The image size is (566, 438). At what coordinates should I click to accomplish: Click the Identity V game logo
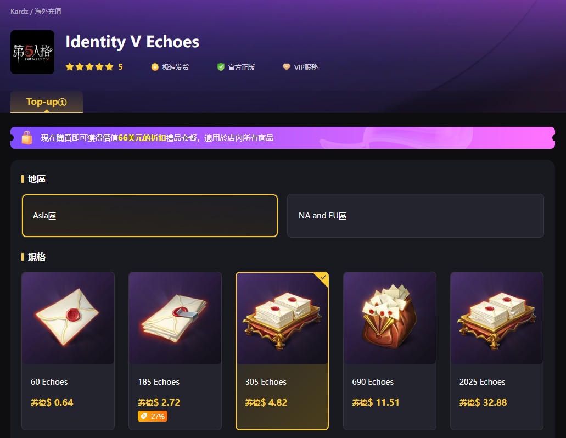click(32, 52)
